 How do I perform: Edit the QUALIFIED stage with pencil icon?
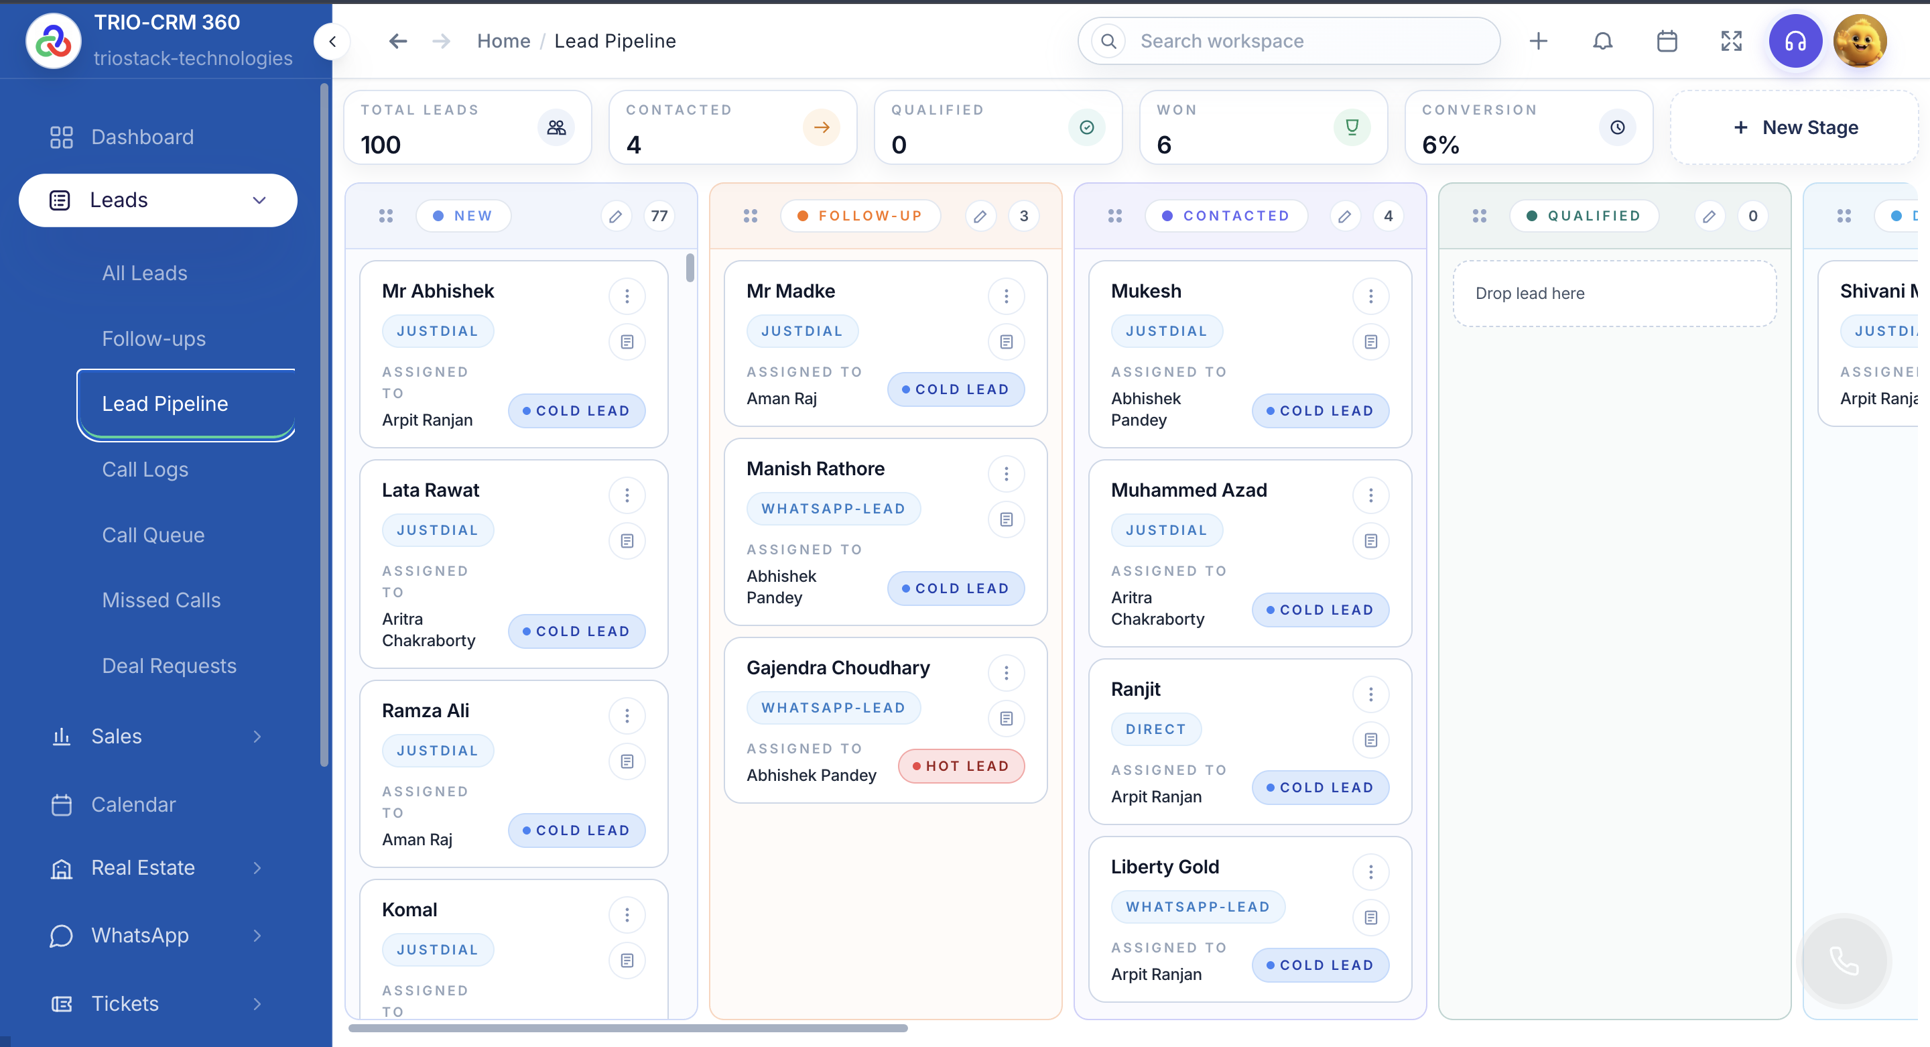tap(1709, 216)
